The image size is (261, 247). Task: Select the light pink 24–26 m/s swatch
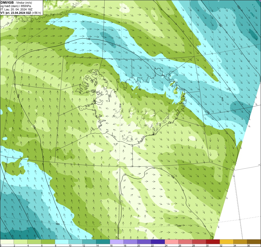point(172,242)
